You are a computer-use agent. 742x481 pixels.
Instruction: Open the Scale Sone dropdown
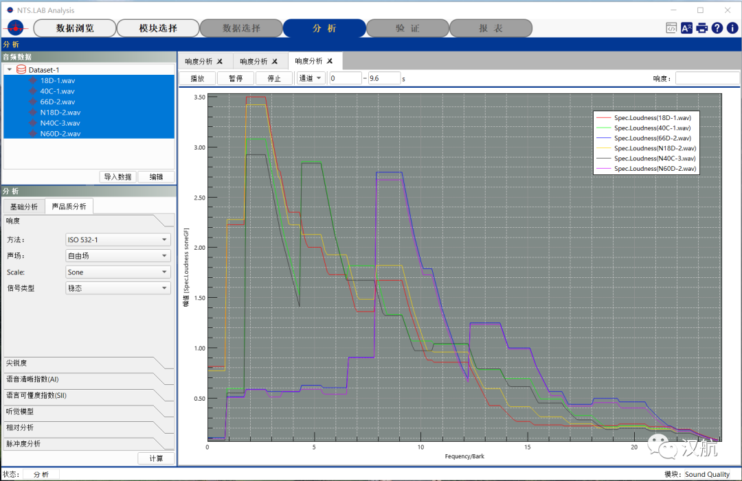(118, 272)
